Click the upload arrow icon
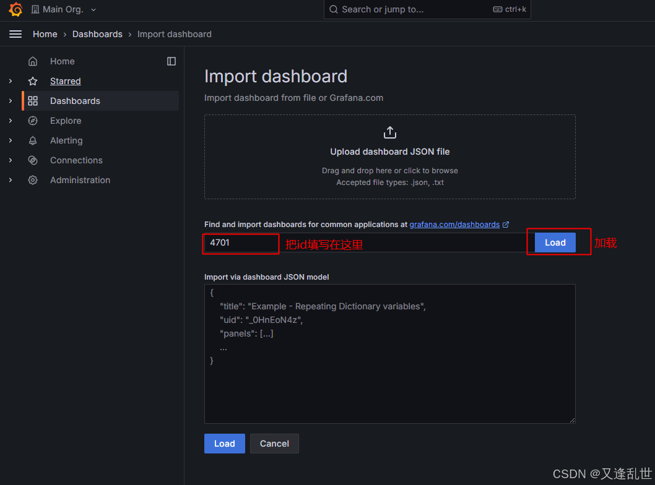Image resolution: width=655 pixels, height=485 pixels. 390,132
